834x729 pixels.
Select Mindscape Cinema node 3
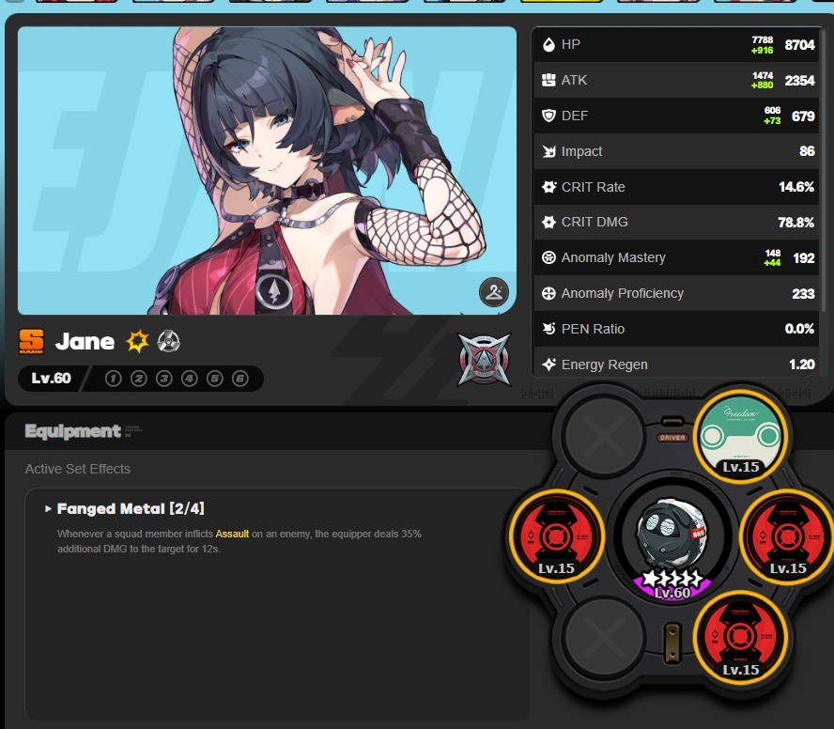tap(163, 379)
